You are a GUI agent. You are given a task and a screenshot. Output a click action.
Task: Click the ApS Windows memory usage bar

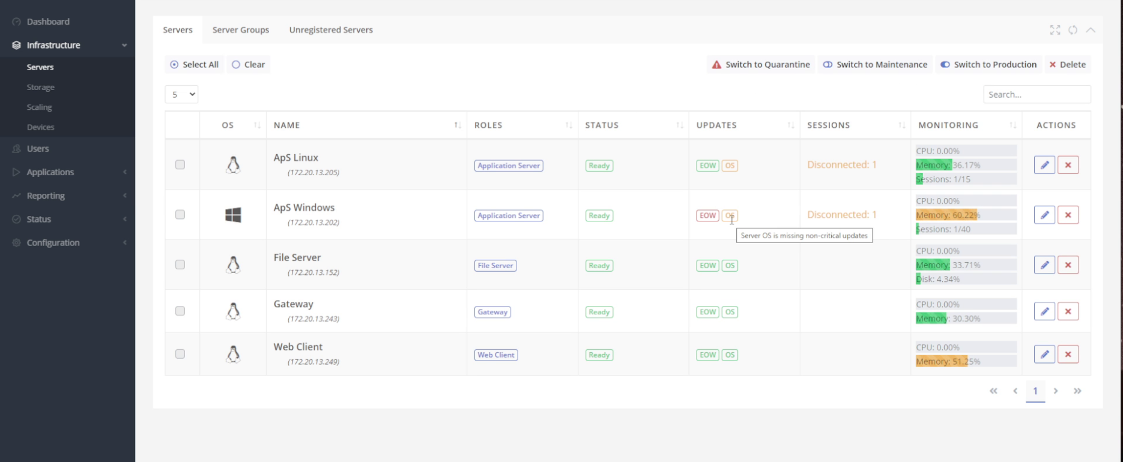(x=965, y=215)
